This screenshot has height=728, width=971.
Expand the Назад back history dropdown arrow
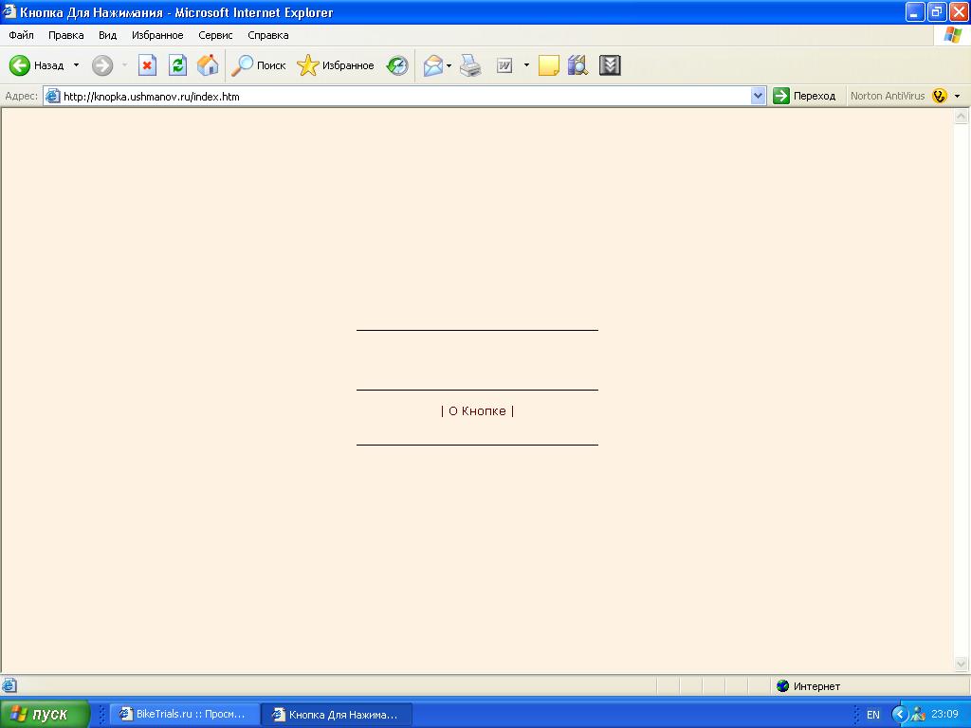pos(77,65)
